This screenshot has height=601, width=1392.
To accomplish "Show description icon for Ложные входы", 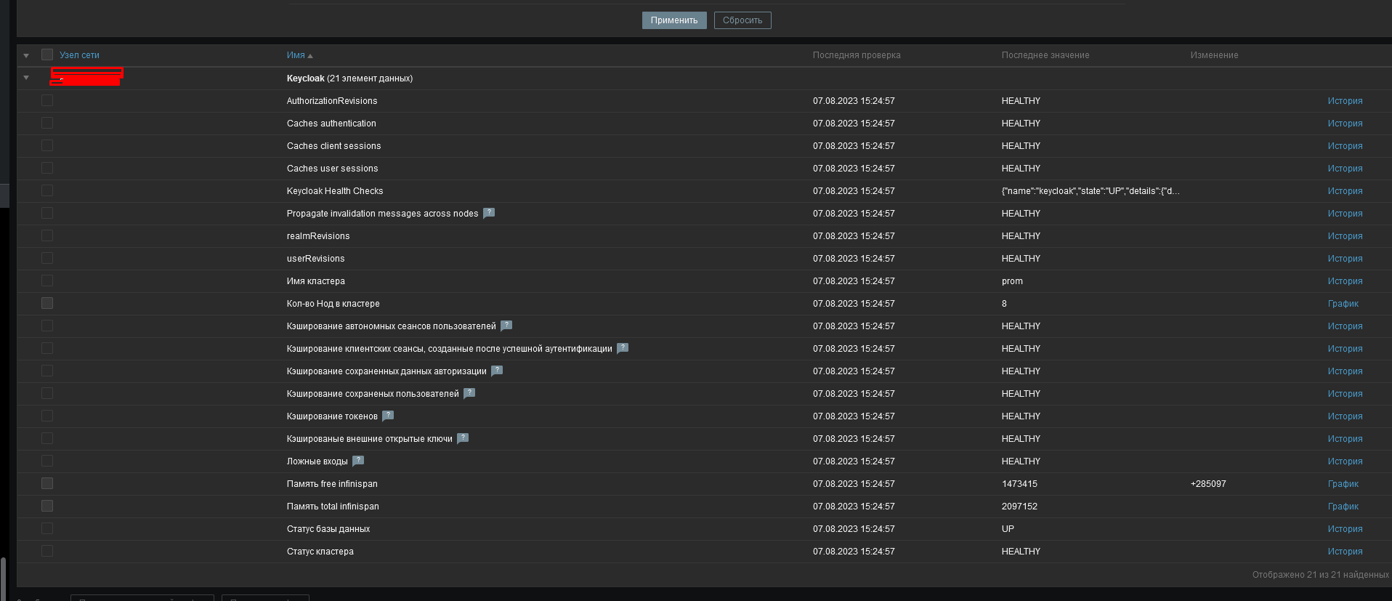I will [358, 461].
